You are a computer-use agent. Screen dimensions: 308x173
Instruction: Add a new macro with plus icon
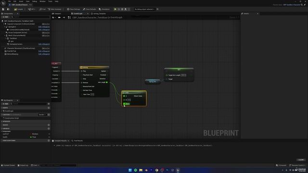coord(49,125)
